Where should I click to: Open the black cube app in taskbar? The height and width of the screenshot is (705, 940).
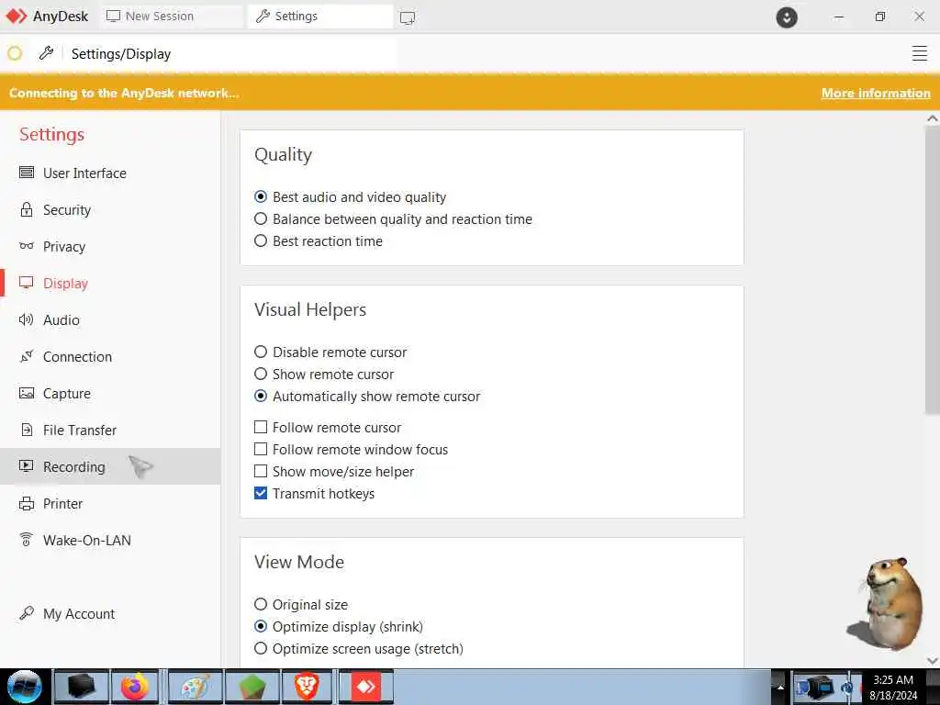click(82, 687)
